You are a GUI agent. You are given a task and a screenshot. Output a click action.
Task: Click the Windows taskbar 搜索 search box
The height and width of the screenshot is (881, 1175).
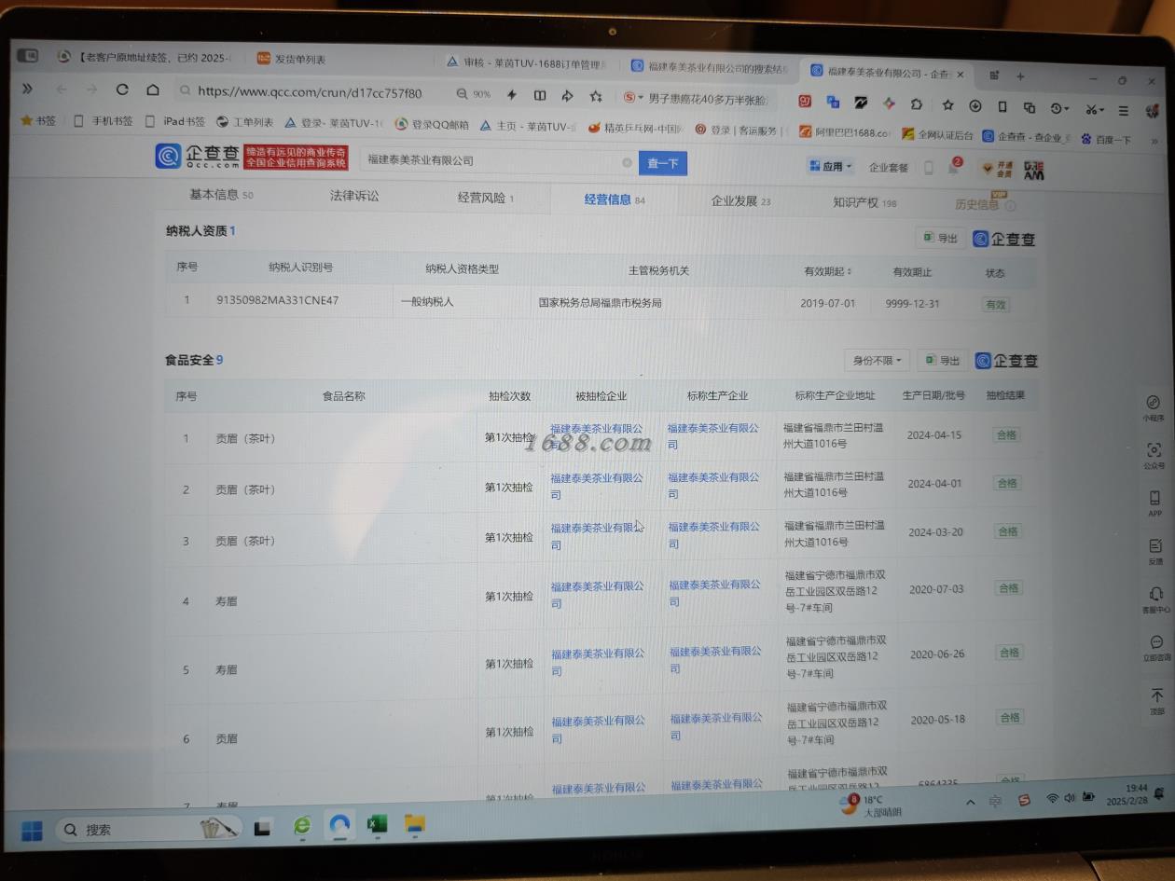click(x=149, y=829)
